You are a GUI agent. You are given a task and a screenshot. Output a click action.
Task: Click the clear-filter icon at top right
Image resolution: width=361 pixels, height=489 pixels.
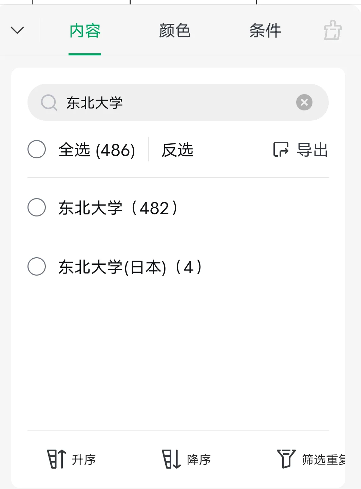pyautogui.click(x=332, y=31)
